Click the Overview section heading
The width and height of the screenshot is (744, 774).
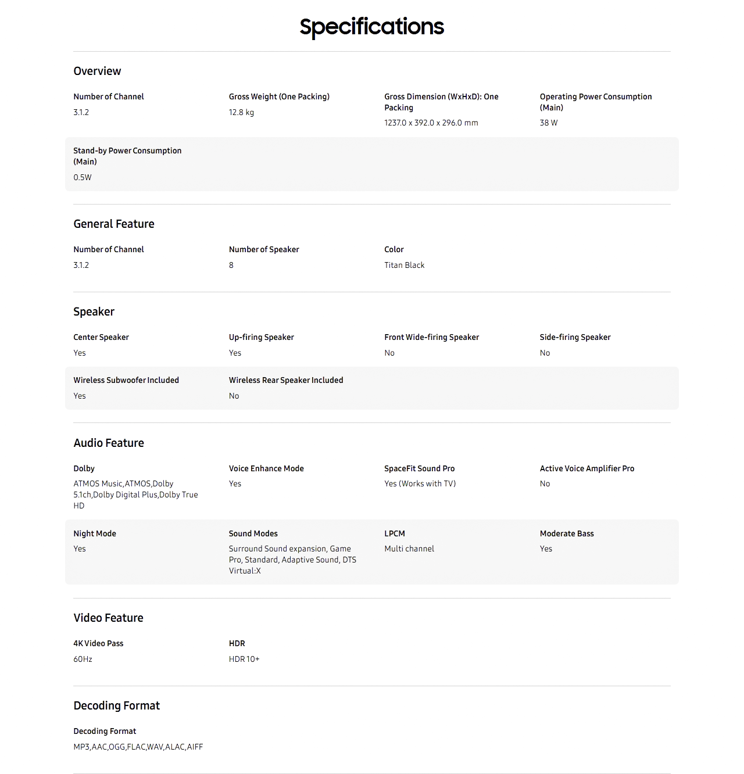[x=97, y=71]
